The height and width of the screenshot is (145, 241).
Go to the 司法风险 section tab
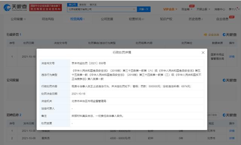[48, 19]
